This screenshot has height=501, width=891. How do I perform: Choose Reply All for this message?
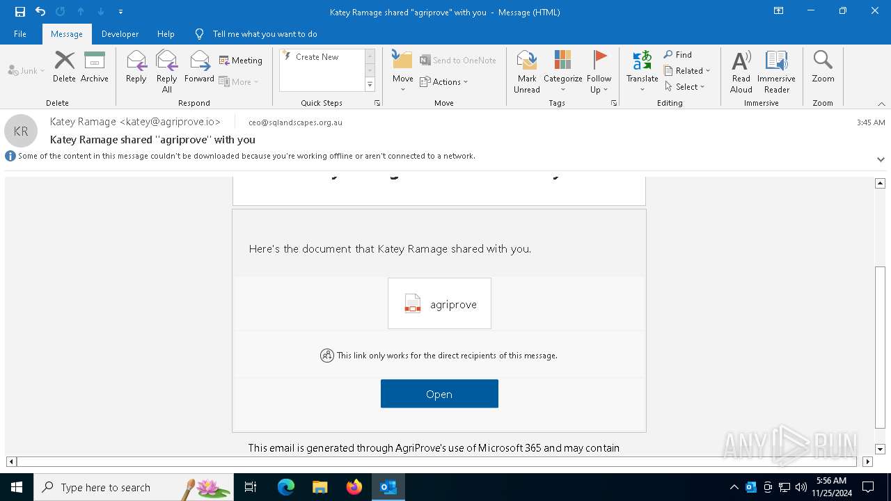click(167, 71)
